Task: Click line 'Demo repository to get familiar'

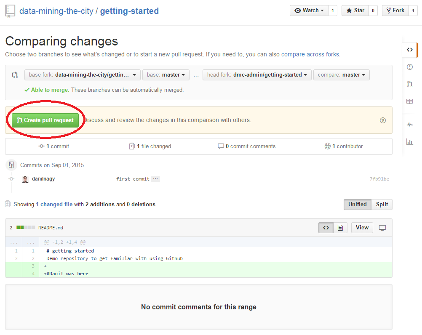Action: tap(115, 258)
